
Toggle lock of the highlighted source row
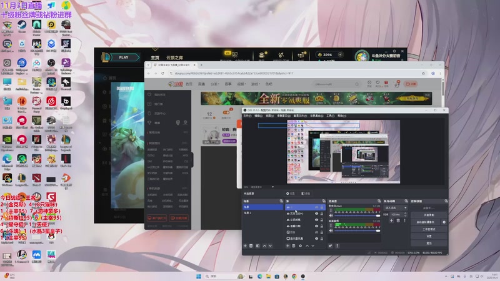[321, 207]
